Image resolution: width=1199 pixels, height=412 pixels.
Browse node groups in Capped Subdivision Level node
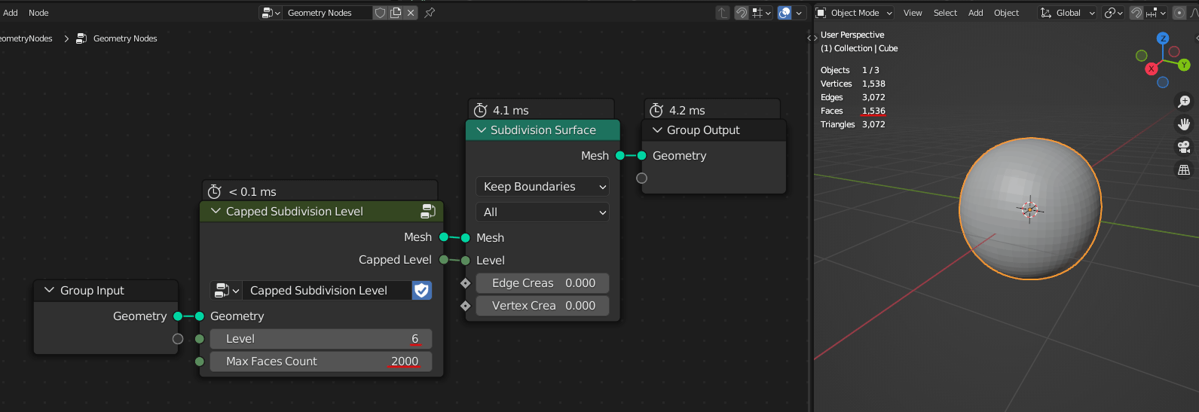226,291
